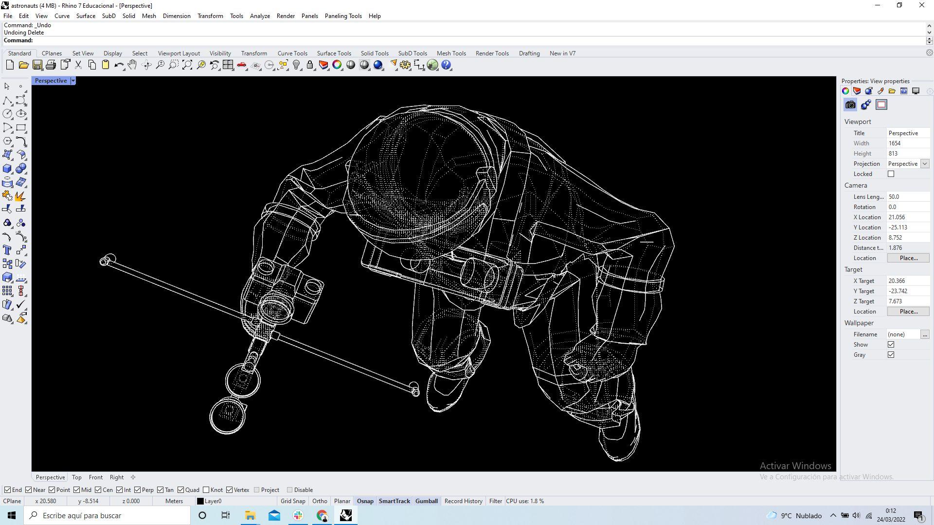
Task: Toggle the Vertex osnap checkbox
Action: (x=229, y=490)
